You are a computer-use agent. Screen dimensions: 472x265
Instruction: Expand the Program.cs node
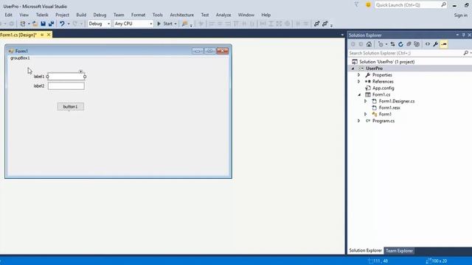click(359, 121)
